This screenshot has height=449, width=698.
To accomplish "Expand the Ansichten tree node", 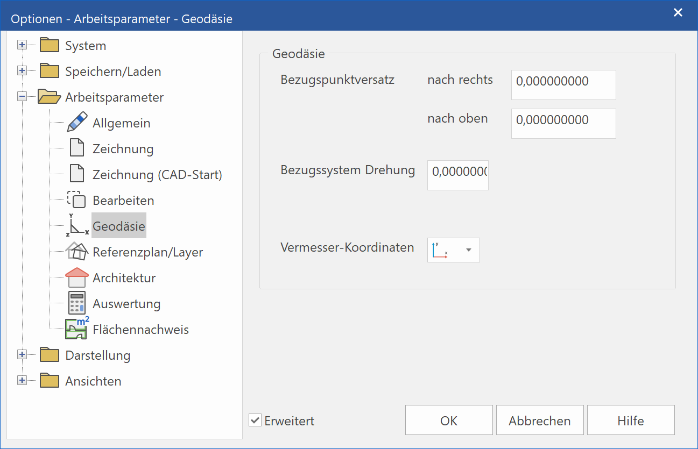I will pyautogui.click(x=22, y=381).
